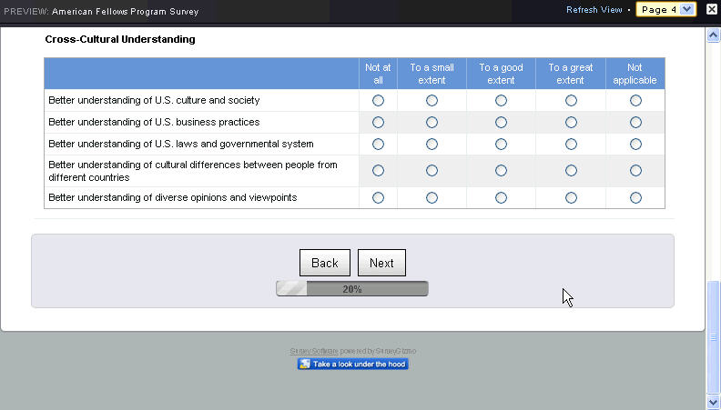This screenshot has height=410, width=721.
Task: Click the 'Not at all' column header
Action: point(378,74)
